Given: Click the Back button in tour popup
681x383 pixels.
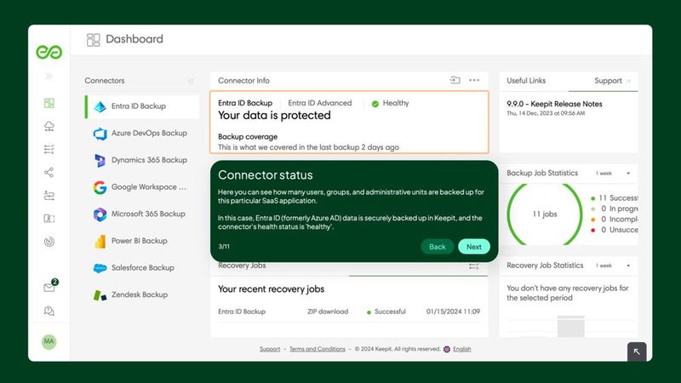Looking at the screenshot, I should pos(438,247).
